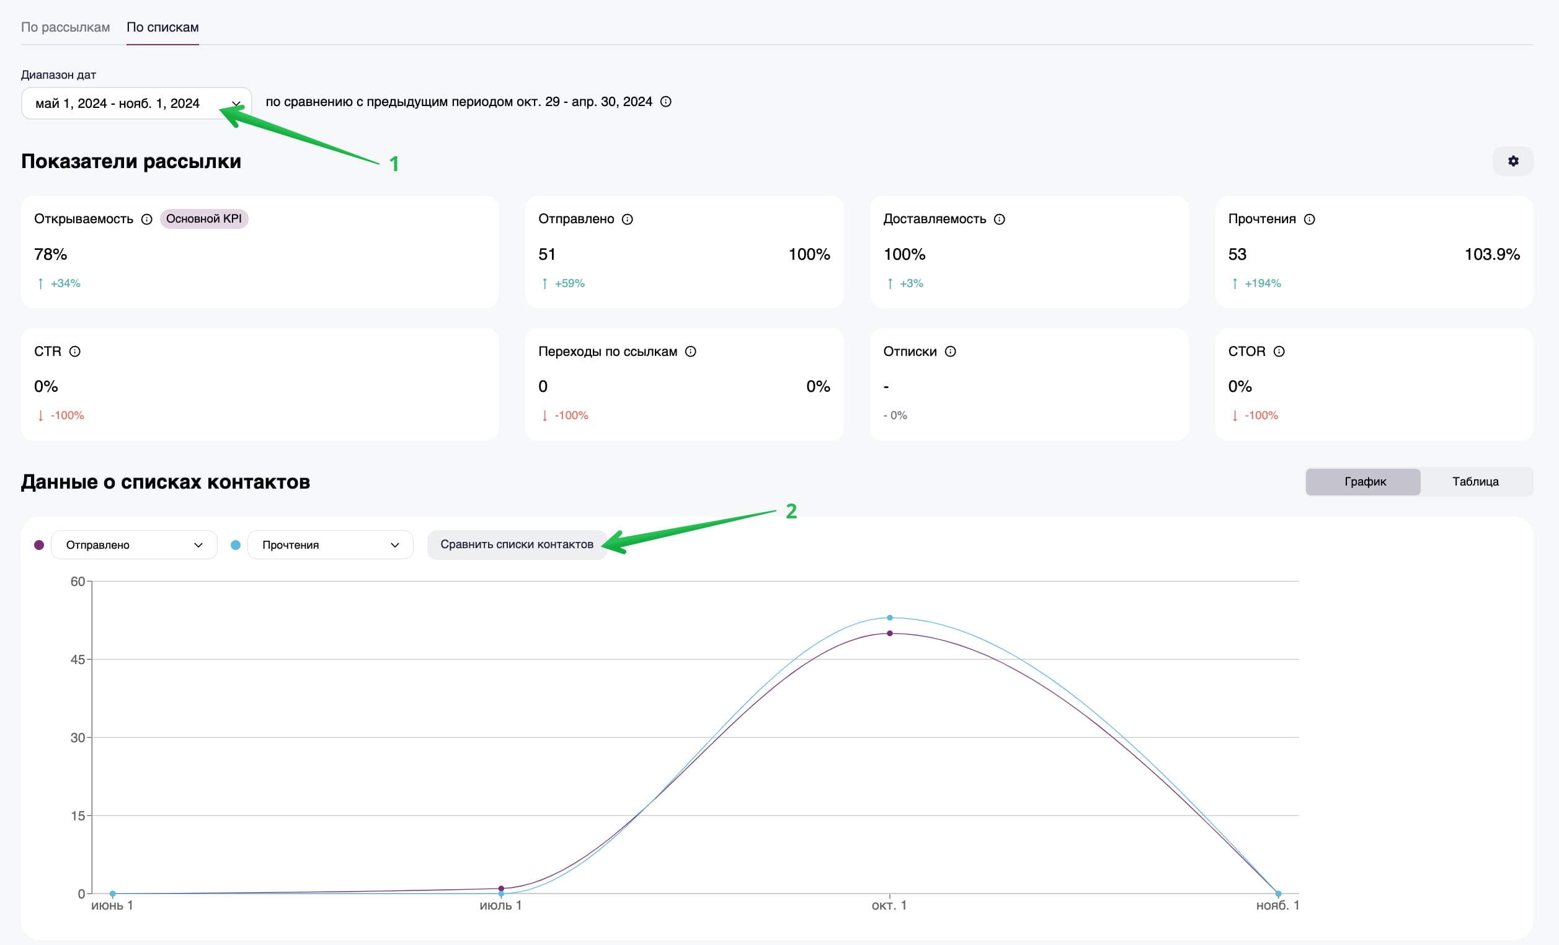Screen dimensions: 1559x945
Task: Click the +59% change in Отправлено card
Action: [x=563, y=283]
